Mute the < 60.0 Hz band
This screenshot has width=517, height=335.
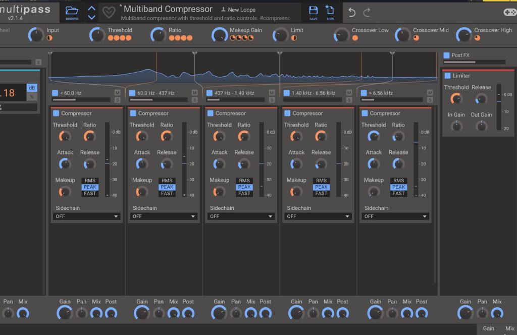tap(118, 93)
